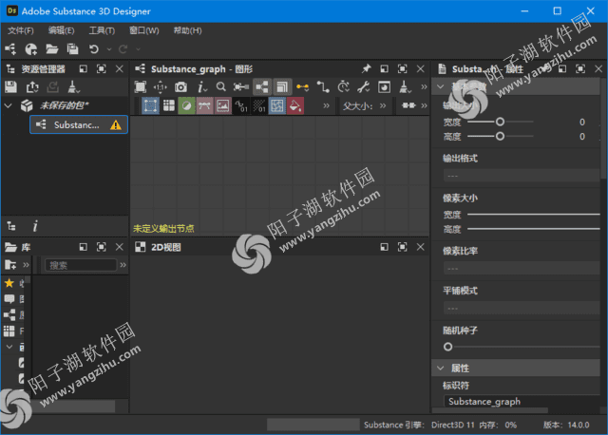Toggle the tree view icon in resource manager footer
Image resolution: width=608 pixels, height=435 pixels.
tap(11, 226)
